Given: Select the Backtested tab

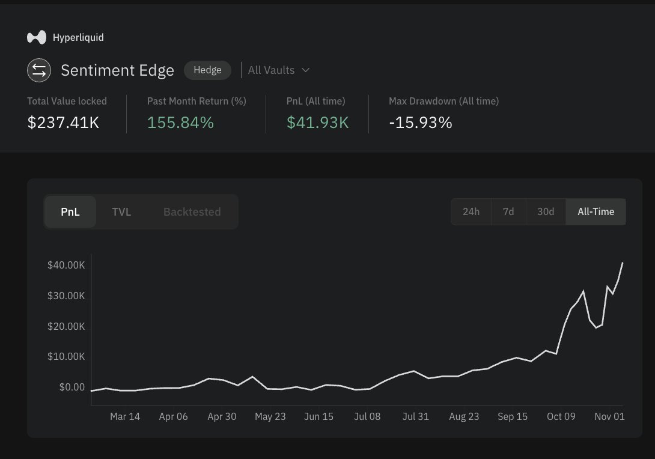Looking at the screenshot, I should 192,211.
